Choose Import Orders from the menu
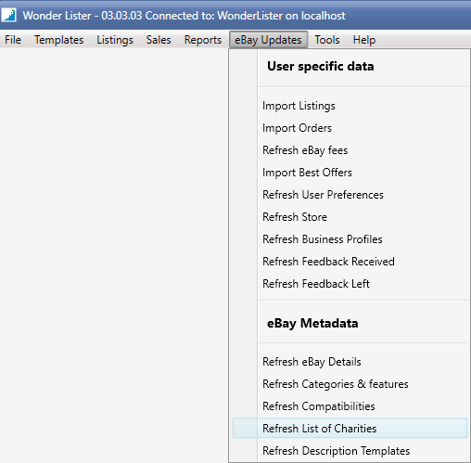Screen dimensions: 471x463 (x=350, y=128)
